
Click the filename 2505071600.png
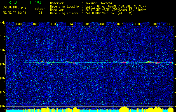click(x=14, y=8)
